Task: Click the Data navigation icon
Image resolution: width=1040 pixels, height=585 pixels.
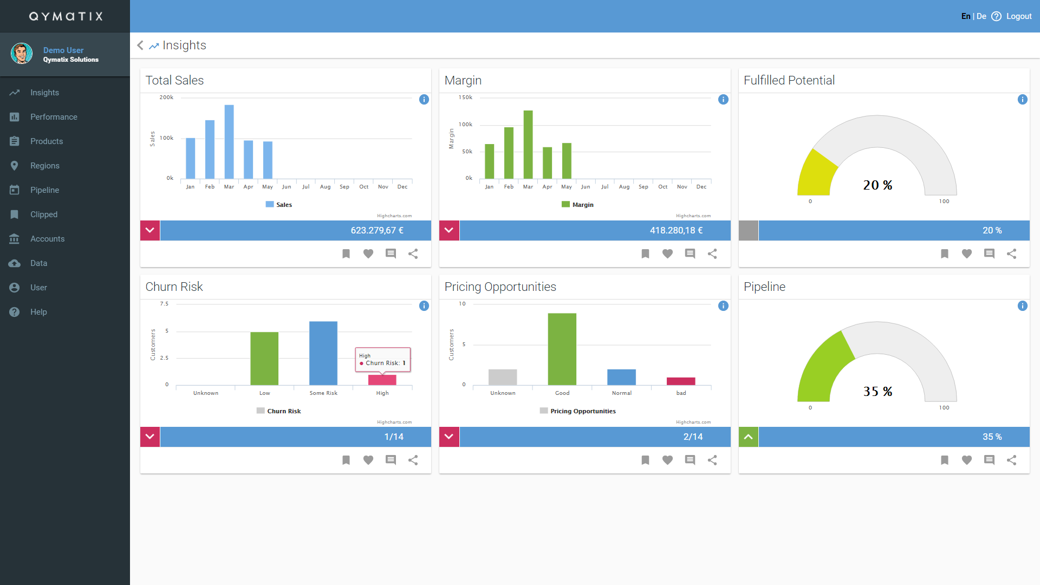Action: pos(15,263)
